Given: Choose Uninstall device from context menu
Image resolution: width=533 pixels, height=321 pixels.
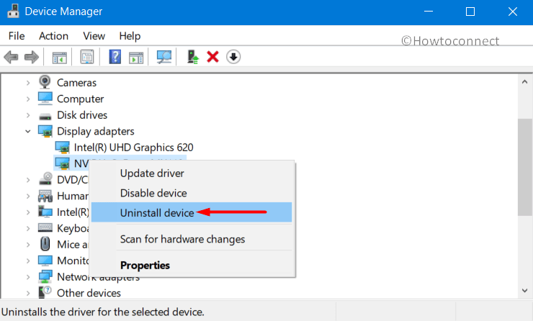Looking at the screenshot, I should pos(192,212).
